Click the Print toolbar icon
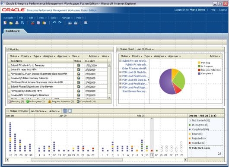This screenshot has height=167, width=229. point(17,23)
